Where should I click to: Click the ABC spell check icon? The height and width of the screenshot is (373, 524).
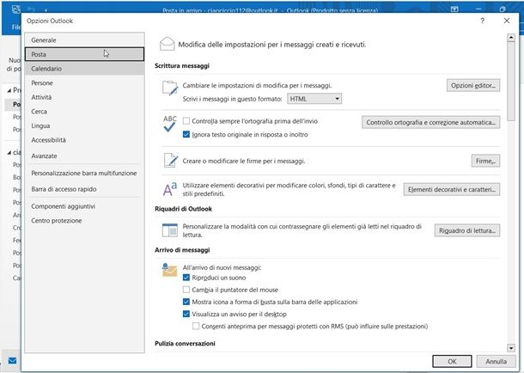click(x=169, y=124)
